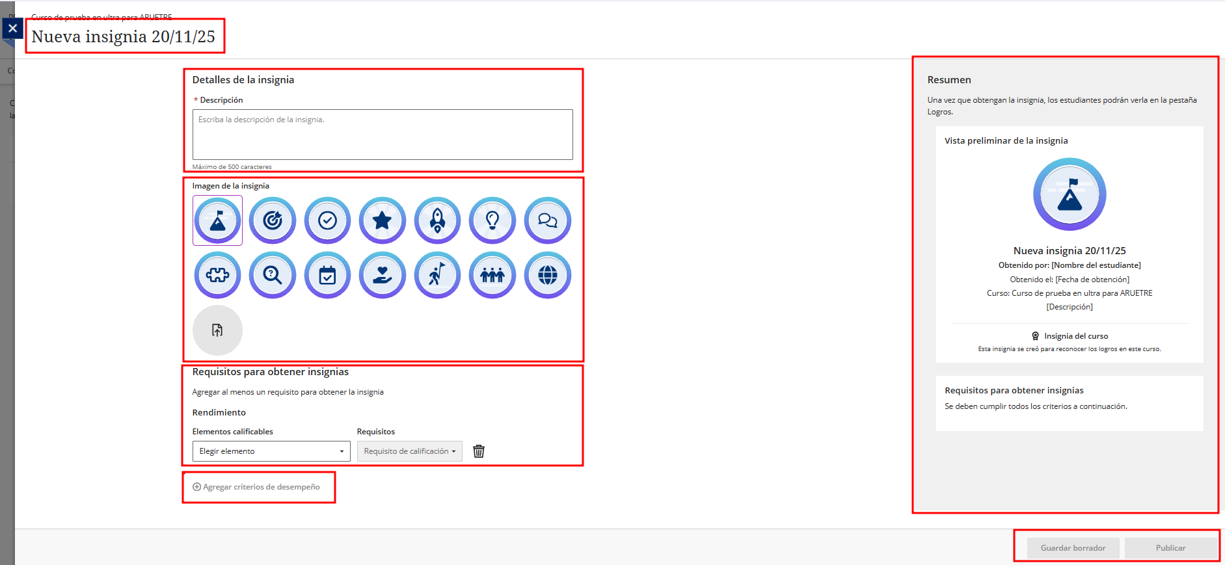The width and height of the screenshot is (1225, 565).
Task: Select the group of people badge
Action: (x=492, y=276)
